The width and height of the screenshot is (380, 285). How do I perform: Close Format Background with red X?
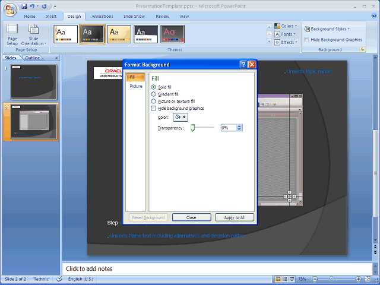(252, 65)
